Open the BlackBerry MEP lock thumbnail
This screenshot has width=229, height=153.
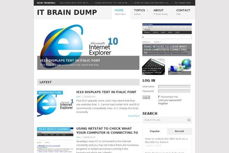pyautogui.click(x=153, y=67)
